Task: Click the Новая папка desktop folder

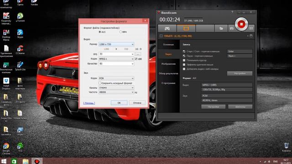Action: click(20, 114)
